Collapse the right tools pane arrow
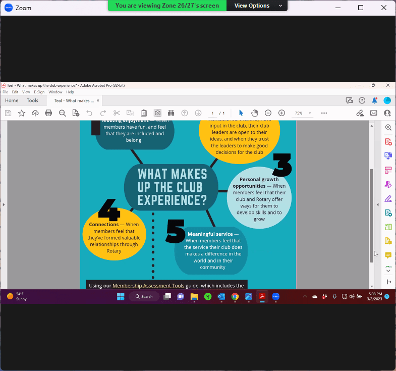Viewport: 396px width, 371px height. point(377,204)
